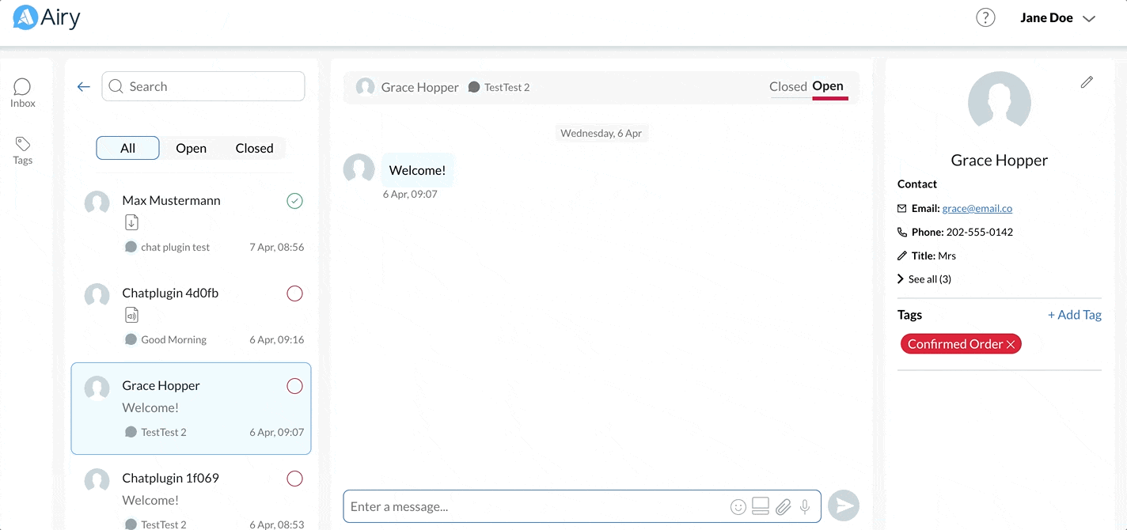1127x530 pixels.
Task: Click the + Add Tag link
Action: pyautogui.click(x=1074, y=315)
